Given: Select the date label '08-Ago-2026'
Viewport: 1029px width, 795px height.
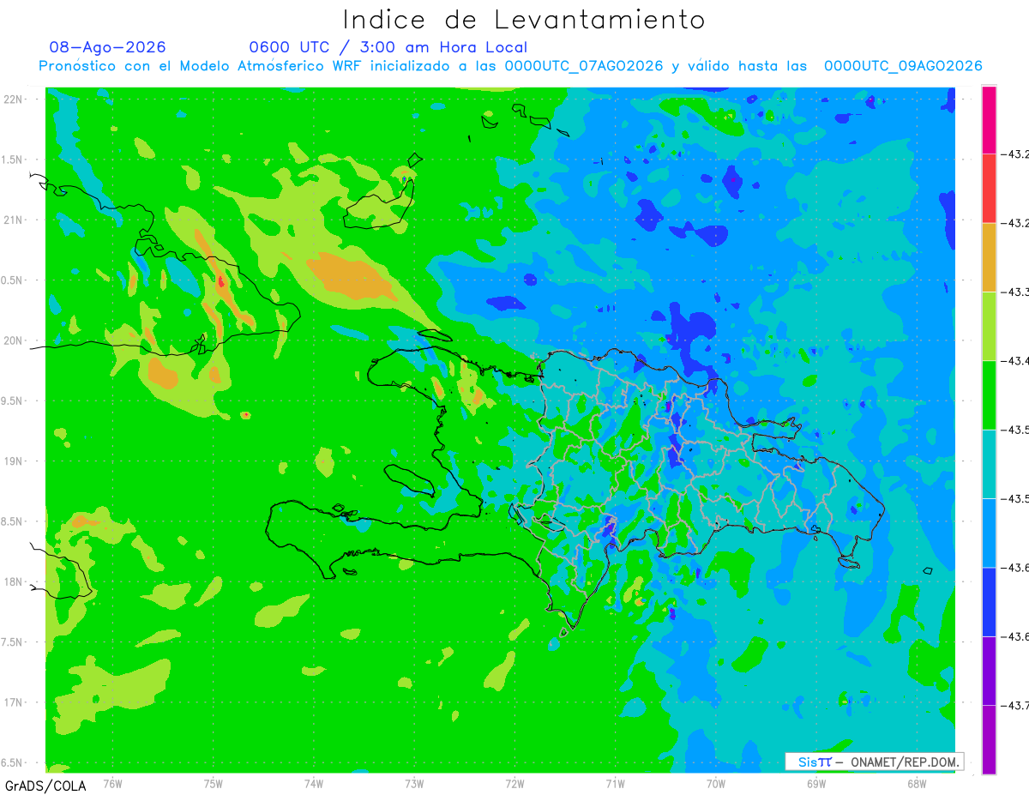Looking at the screenshot, I should click(108, 47).
